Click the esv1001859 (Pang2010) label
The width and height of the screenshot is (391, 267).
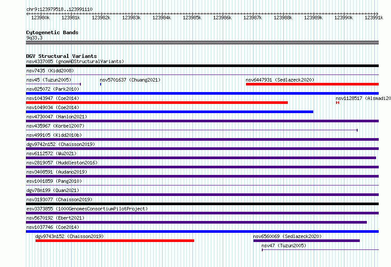coord(54,181)
